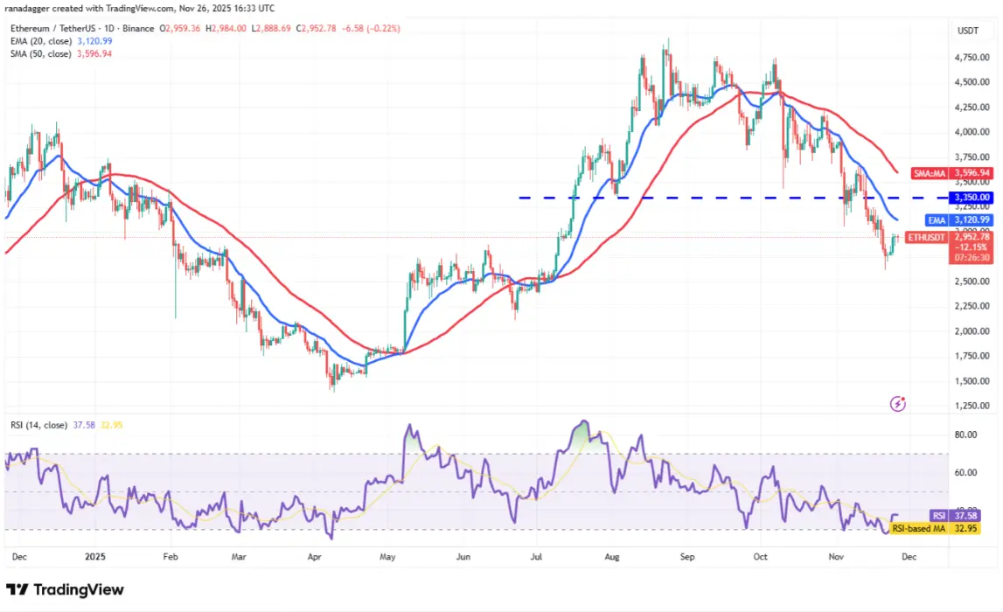
Task: Click the high price H2,984.00 value
Action: coord(226,29)
